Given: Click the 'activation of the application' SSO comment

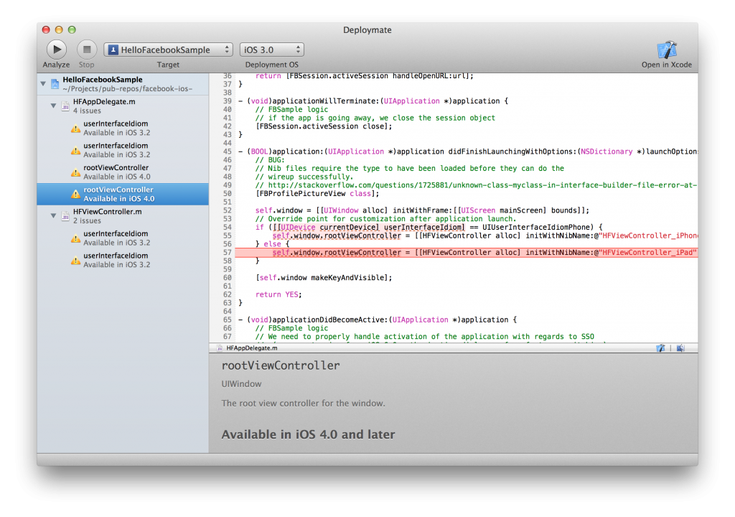Looking at the screenshot, I should point(425,337).
